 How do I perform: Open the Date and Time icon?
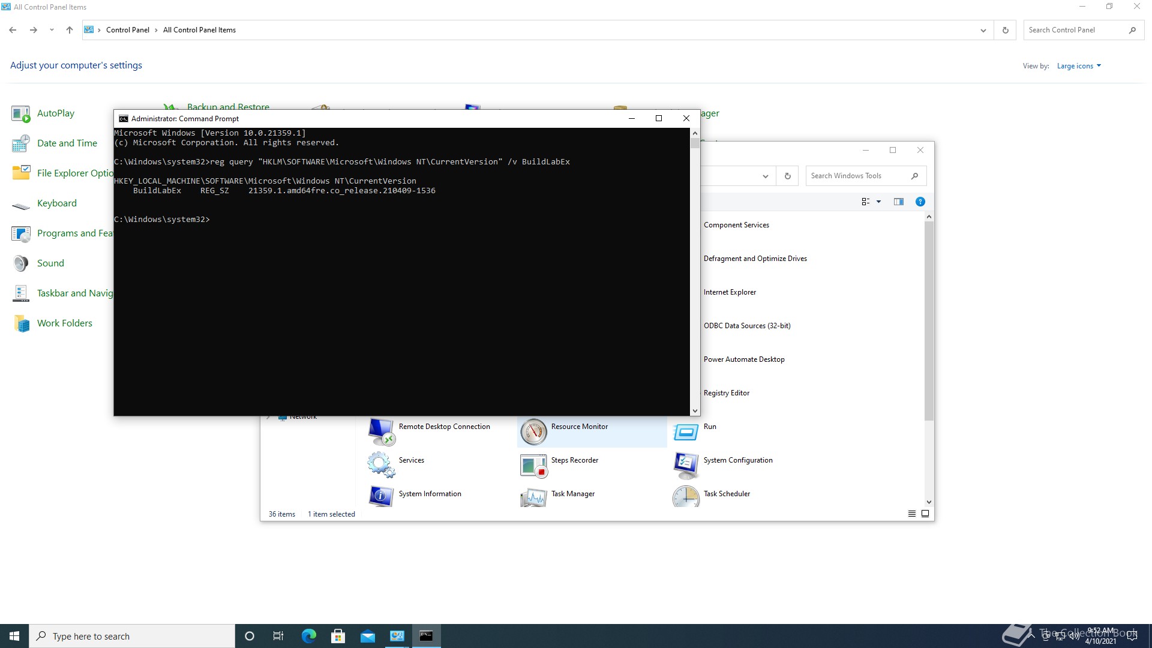21,143
